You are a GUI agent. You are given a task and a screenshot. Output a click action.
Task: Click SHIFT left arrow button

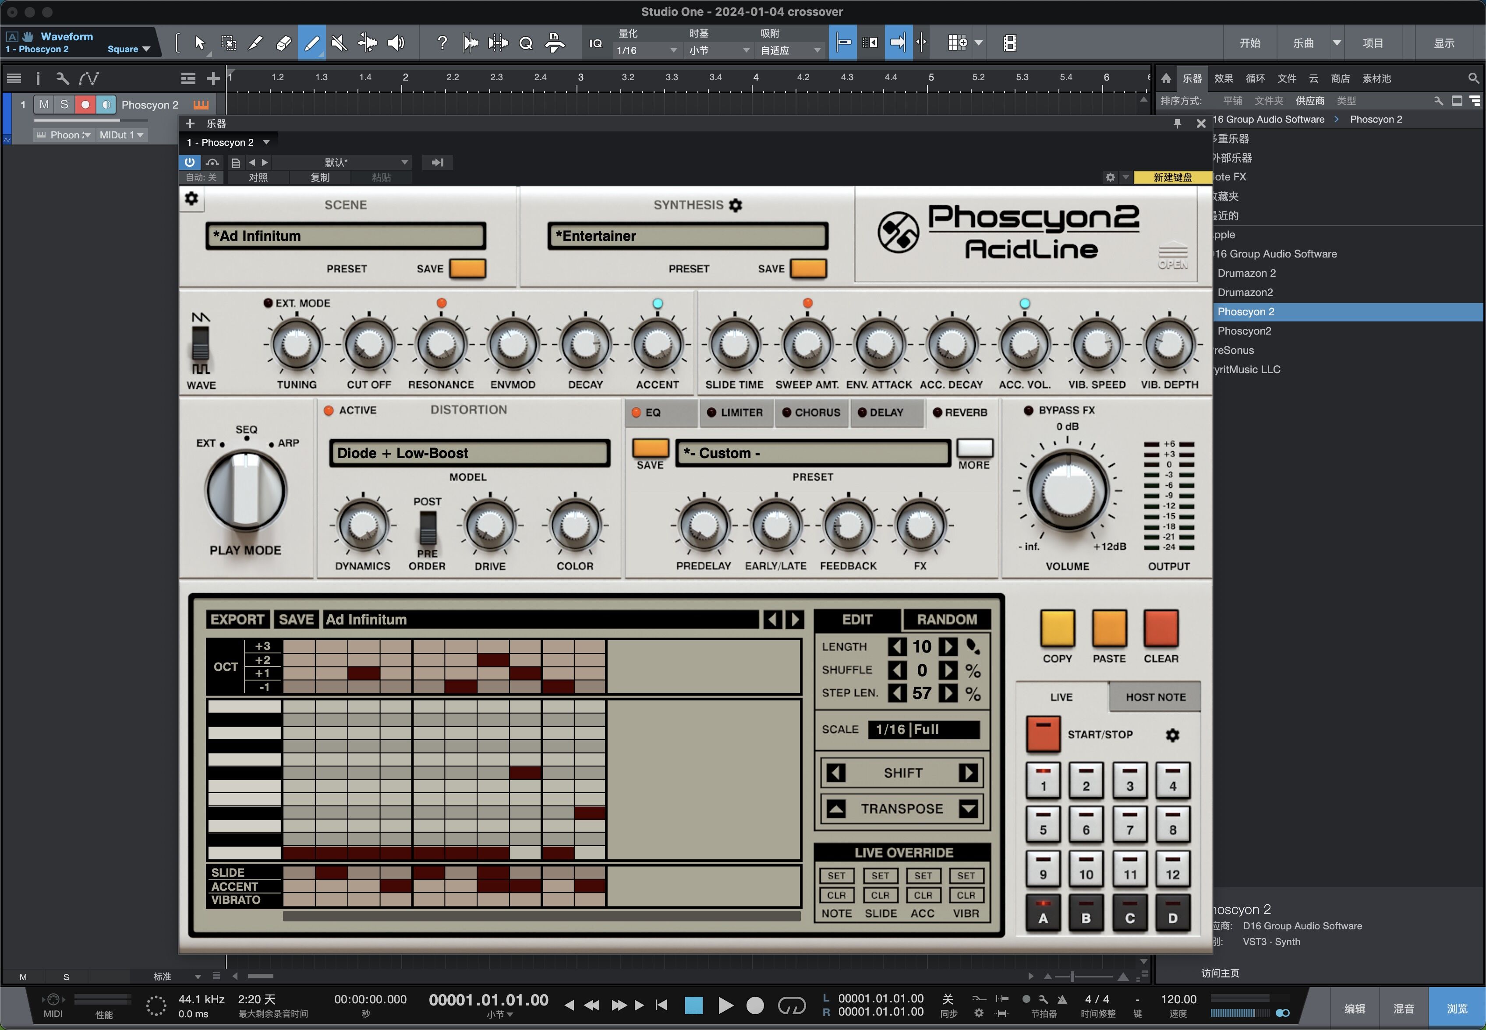click(x=836, y=772)
